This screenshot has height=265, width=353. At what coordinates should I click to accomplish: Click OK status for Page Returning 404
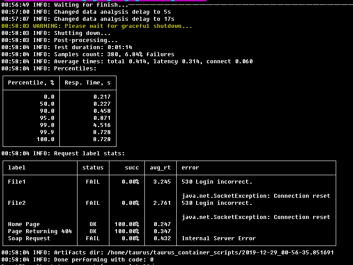coord(93,231)
